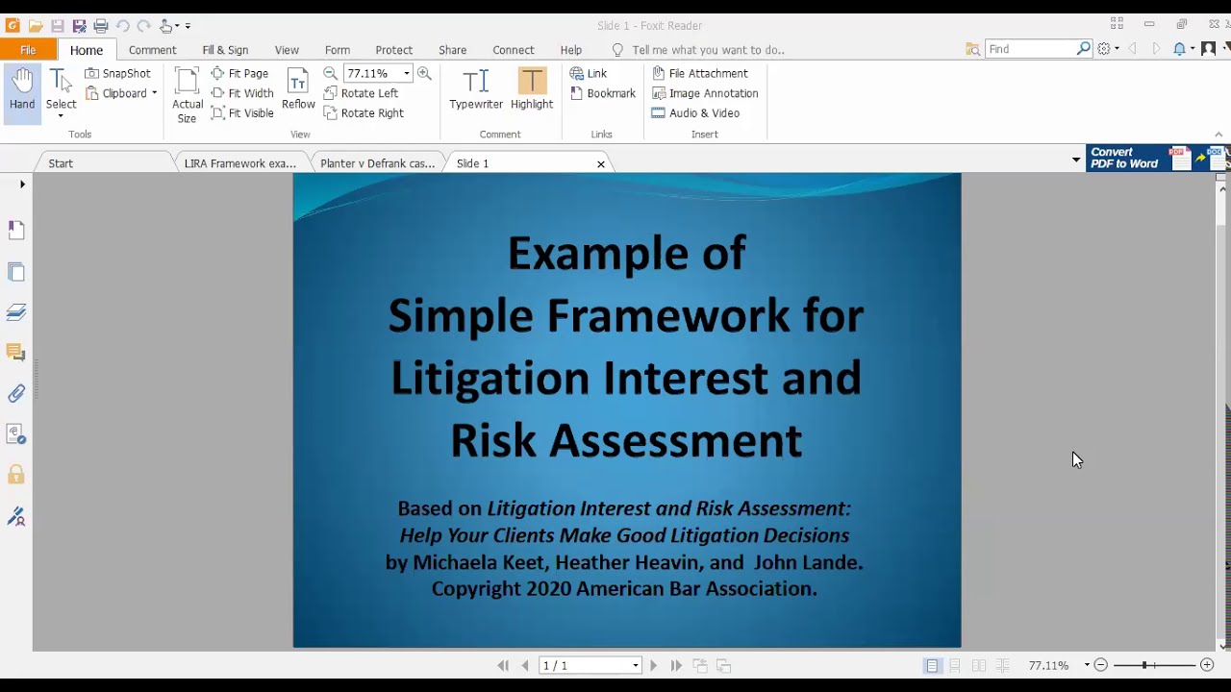Insert a Link
Screen dimensions: 1231x692
point(589,73)
